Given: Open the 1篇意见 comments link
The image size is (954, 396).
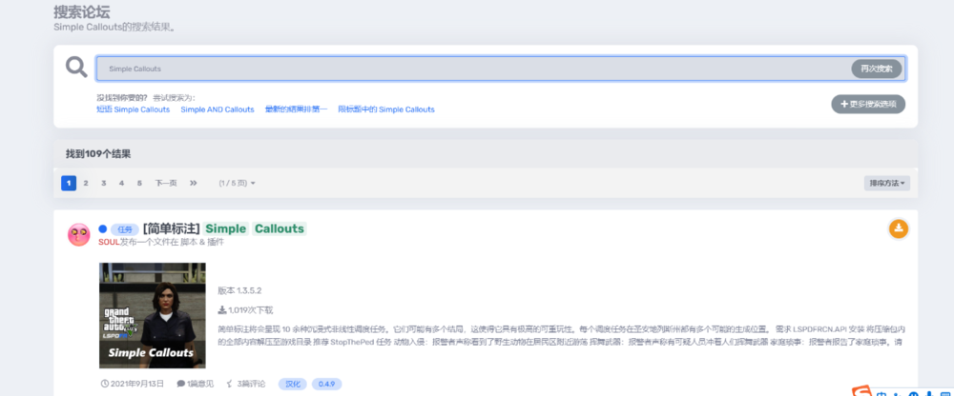Looking at the screenshot, I should (x=196, y=384).
